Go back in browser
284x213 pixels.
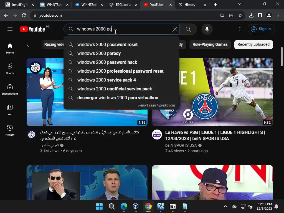point(6,16)
